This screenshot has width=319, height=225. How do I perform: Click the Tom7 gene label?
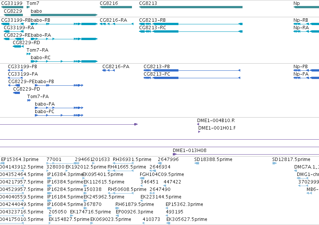click(33, 3)
